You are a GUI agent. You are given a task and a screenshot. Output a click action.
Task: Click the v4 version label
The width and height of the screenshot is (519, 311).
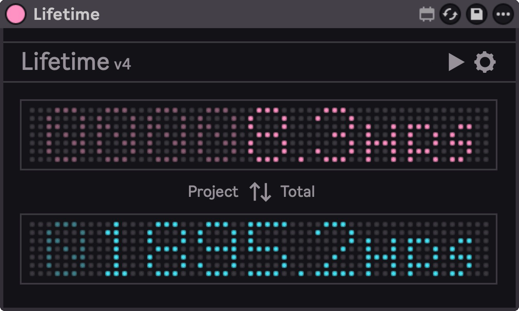tap(122, 64)
